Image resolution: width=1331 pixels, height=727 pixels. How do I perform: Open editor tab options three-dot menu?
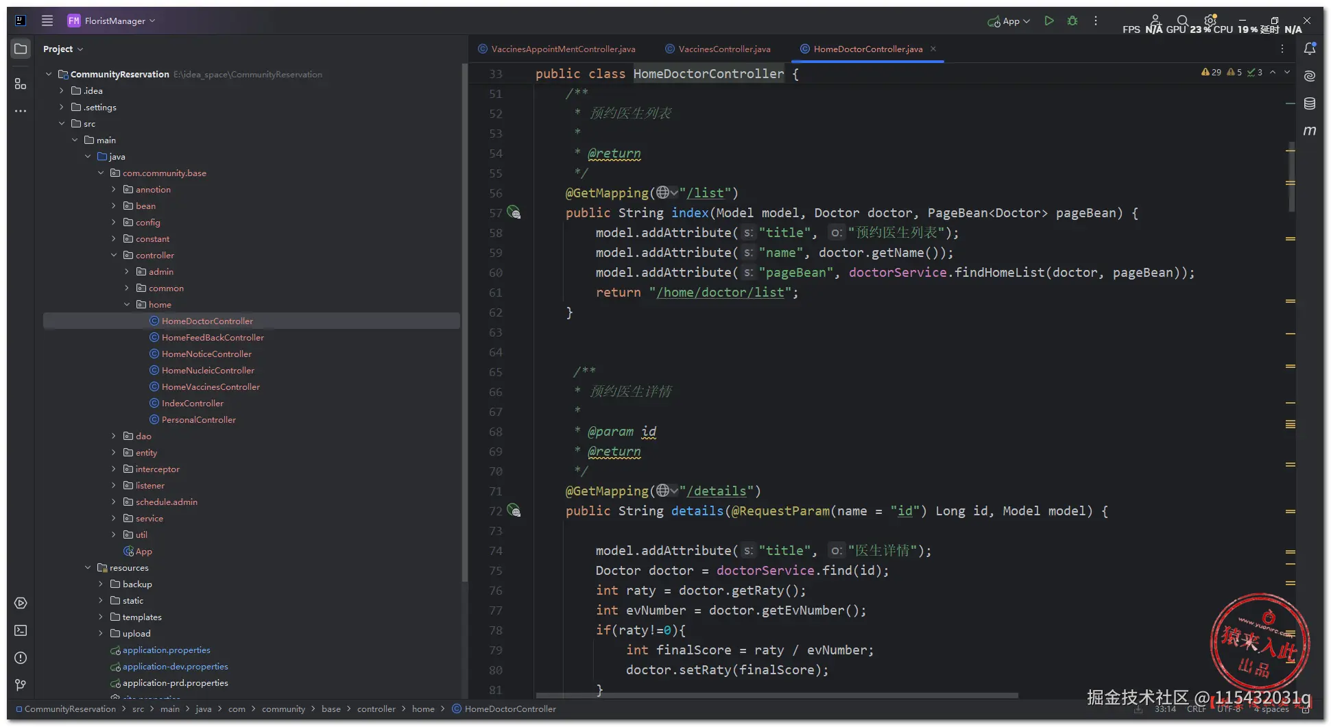(1282, 49)
